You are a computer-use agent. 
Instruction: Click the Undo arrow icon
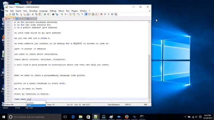point(44,14)
